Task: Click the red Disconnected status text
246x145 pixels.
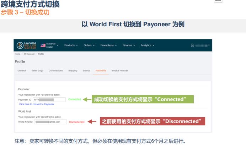Action: click(77, 122)
